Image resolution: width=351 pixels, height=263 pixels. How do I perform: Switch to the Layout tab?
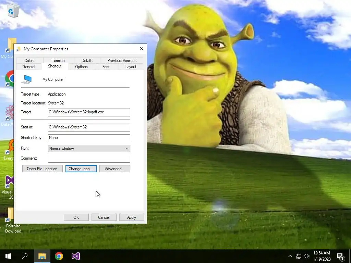(x=131, y=67)
